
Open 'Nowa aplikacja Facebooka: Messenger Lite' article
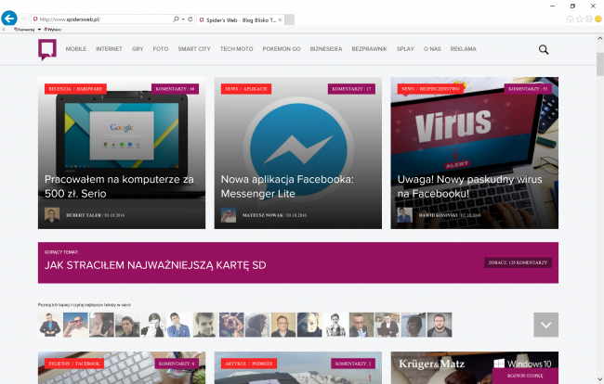click(287, 186)
